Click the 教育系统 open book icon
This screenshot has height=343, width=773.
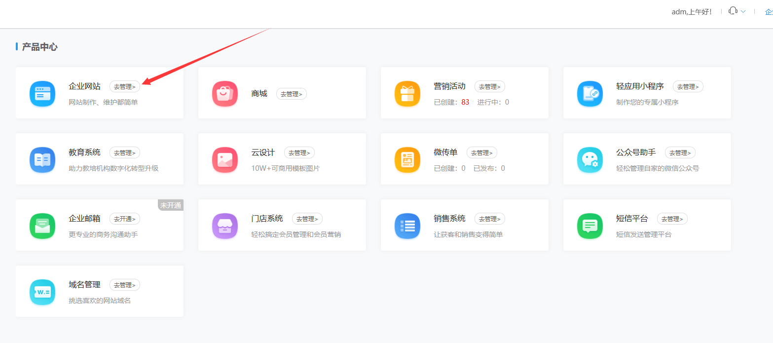pyautogui.click(x=42, y=160)
